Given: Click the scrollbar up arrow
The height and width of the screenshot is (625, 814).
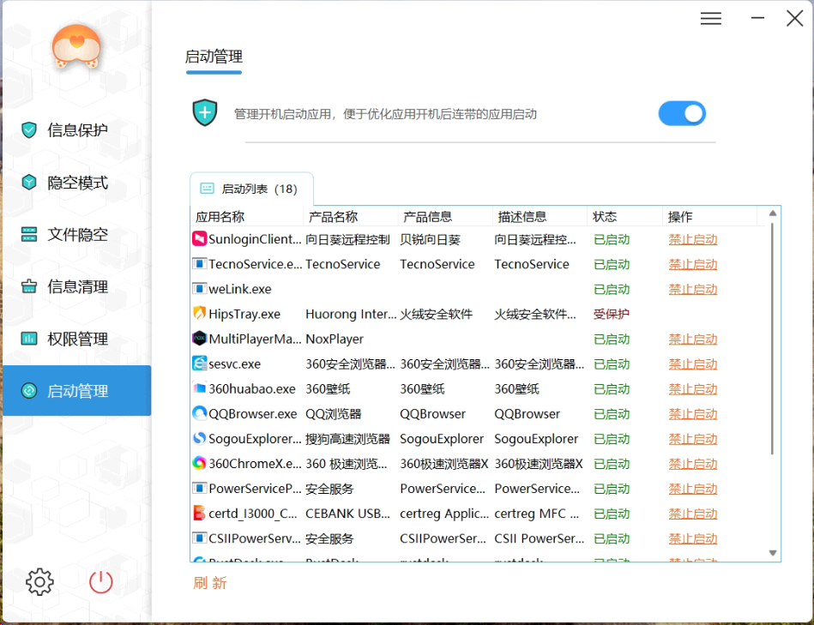Looking at the screenshot, I should coord(773,213).
